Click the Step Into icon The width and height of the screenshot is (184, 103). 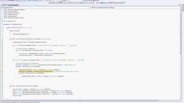(x=109, y=3)
